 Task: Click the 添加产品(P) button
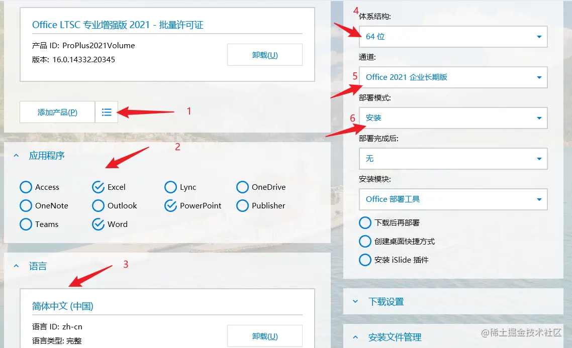click(57, 112)
